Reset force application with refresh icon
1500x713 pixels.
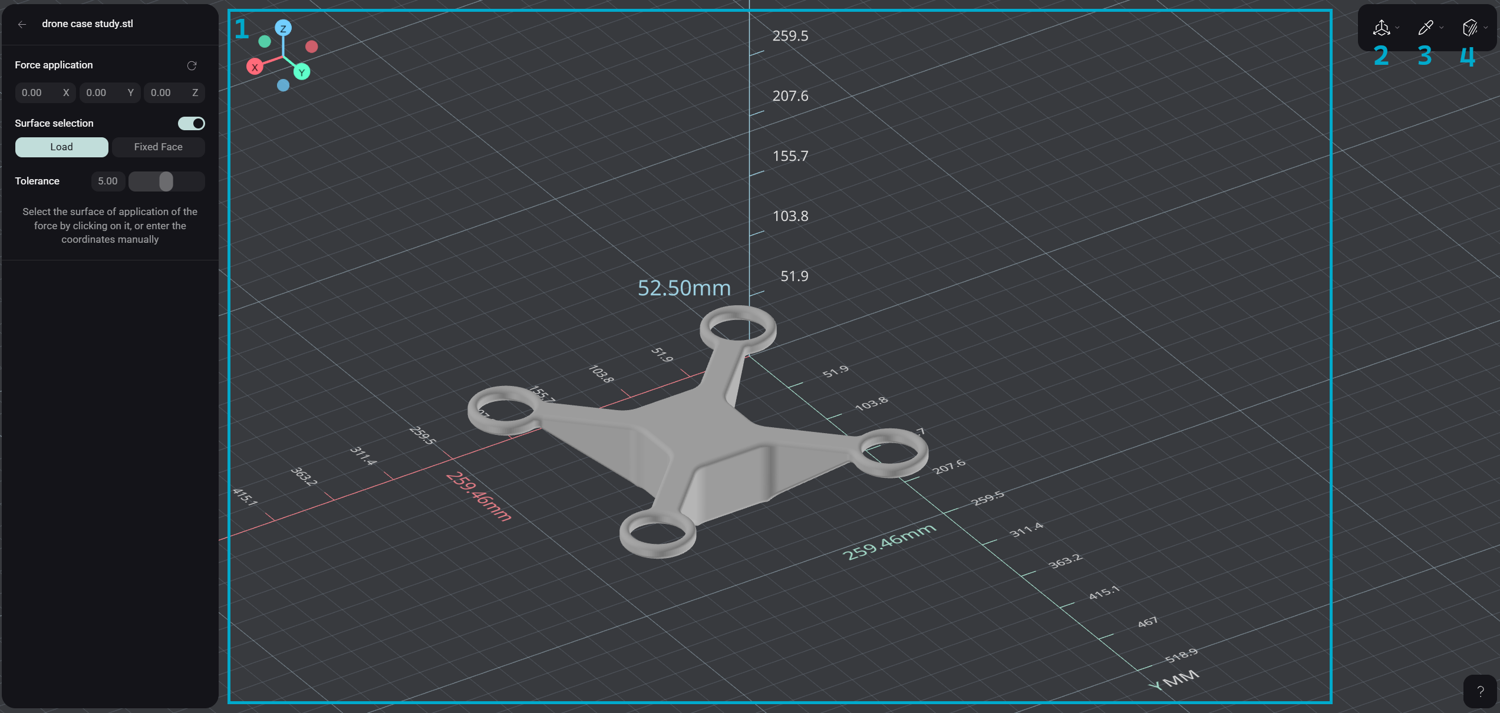pos(192,65)
